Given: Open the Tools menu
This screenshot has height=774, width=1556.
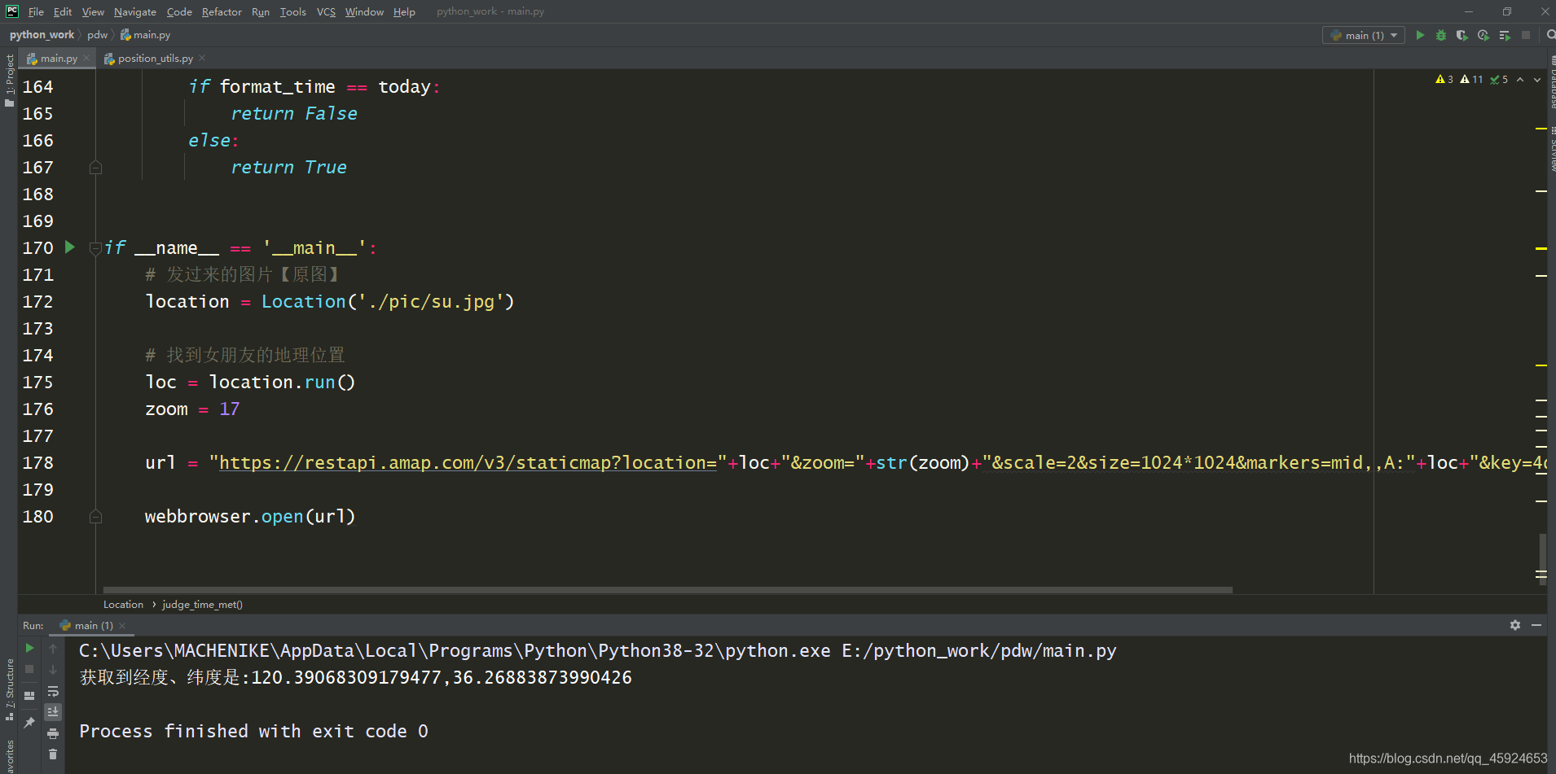Looking at the screenshot, I should pyautogui.click(x=292, y=11).
